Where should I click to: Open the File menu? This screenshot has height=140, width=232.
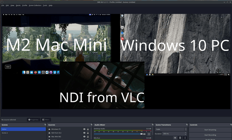3,6
